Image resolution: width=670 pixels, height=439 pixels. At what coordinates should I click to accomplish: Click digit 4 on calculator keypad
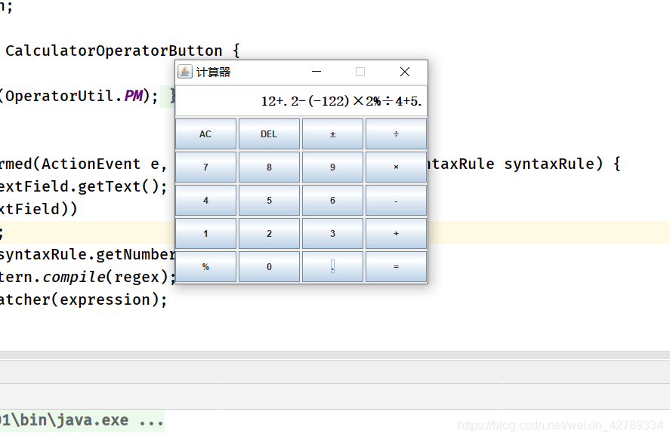[x=205, y=201]
